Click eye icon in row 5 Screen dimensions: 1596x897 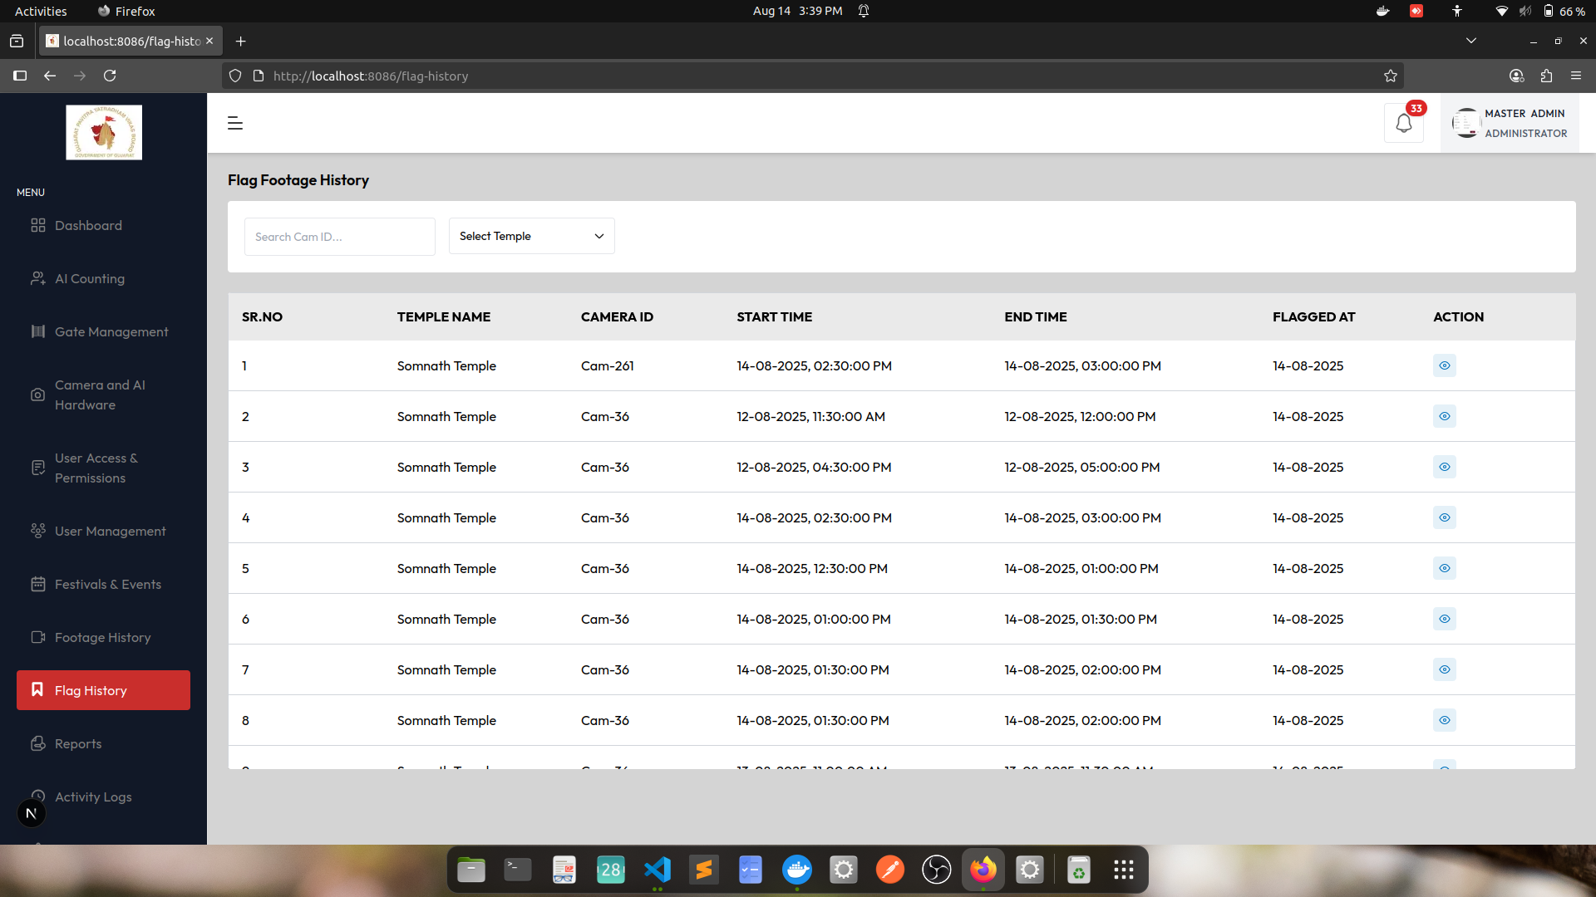[x=1444, y=568]
